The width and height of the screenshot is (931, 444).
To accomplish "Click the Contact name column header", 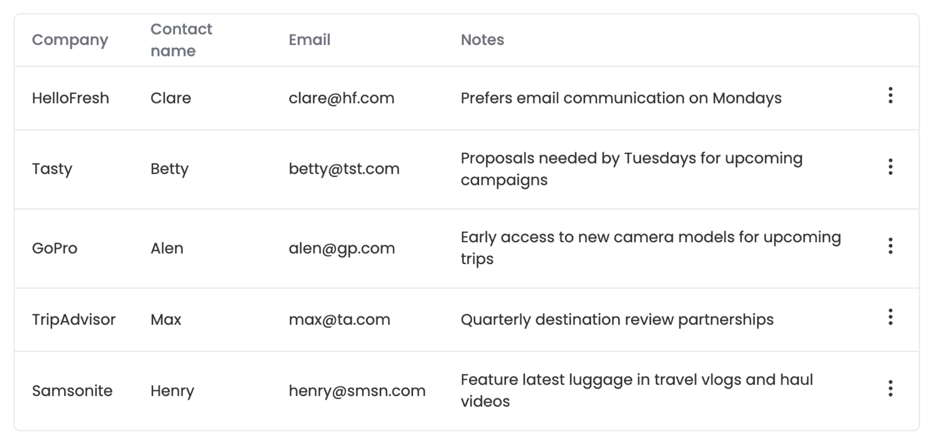I will (181, 40).
